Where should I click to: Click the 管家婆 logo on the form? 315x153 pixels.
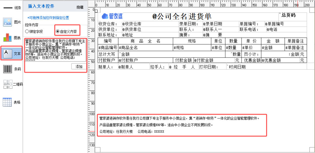(x=112, y=16)
